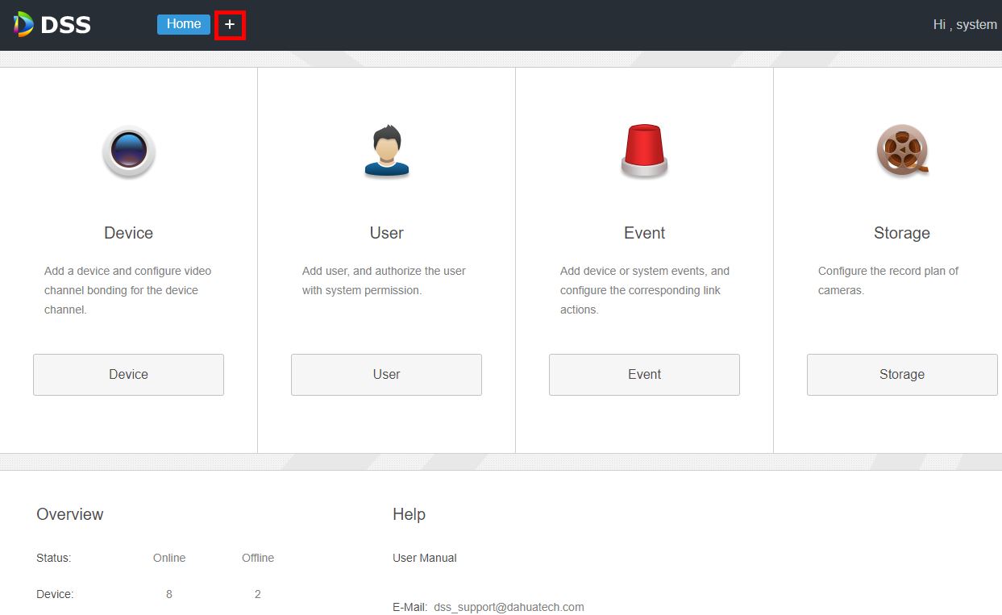Image resolution: width=1002 pixels, height=615 pixels.
Task: Switch to the Home tab
Action: 183,24
